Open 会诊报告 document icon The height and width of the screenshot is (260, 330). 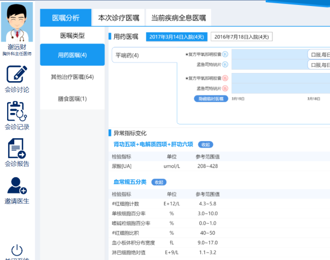click(16, 149)
